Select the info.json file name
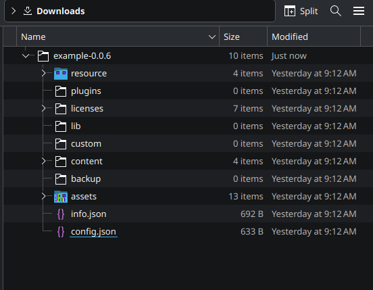Viewport: 373px width, 290px height. (x=89, y=214)
